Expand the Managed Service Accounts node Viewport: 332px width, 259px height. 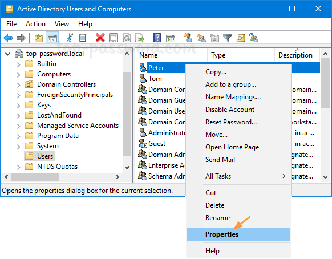point(19,126)
